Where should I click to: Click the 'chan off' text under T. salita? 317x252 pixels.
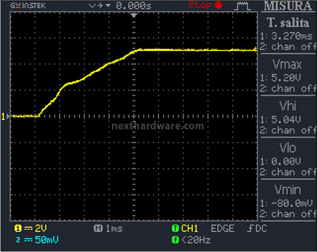(294, 47)
